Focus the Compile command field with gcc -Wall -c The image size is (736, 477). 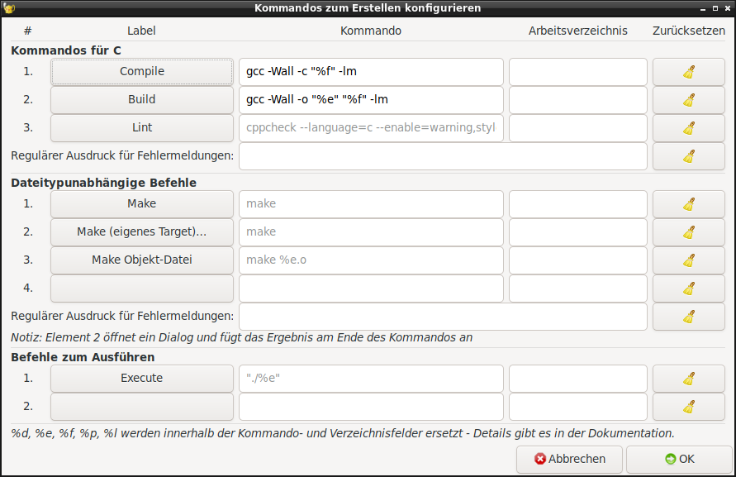point(371,72)
